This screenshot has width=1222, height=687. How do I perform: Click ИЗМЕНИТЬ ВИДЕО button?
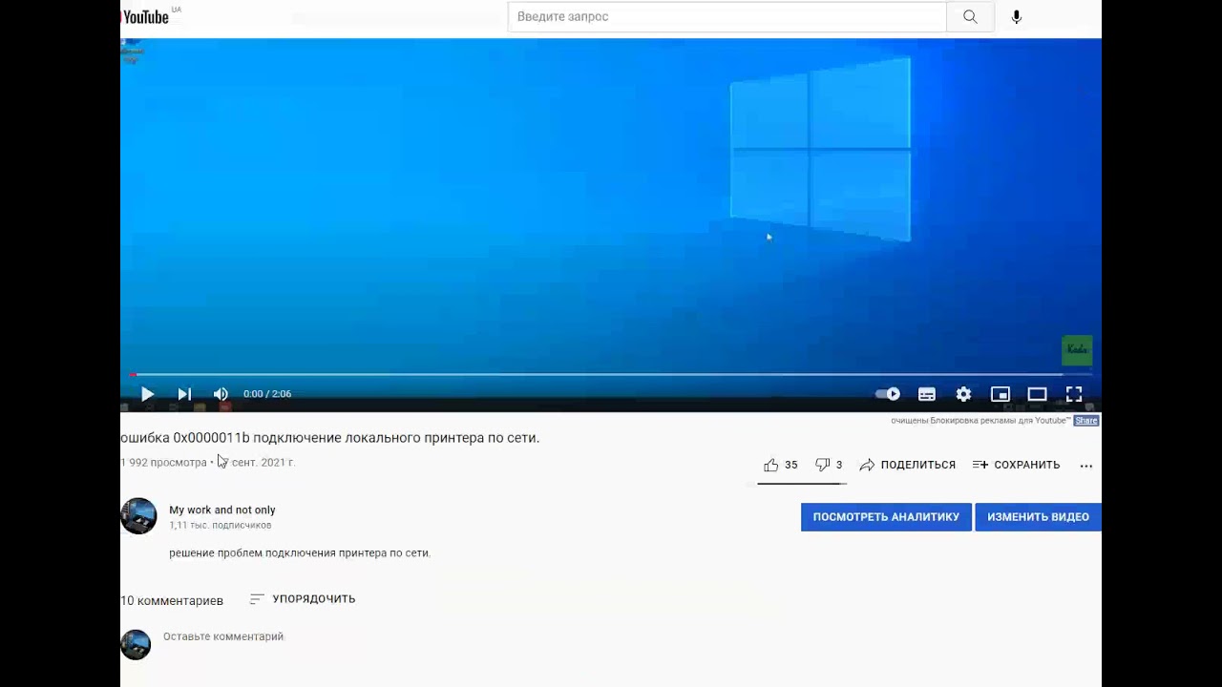[x=1038, y=517]
